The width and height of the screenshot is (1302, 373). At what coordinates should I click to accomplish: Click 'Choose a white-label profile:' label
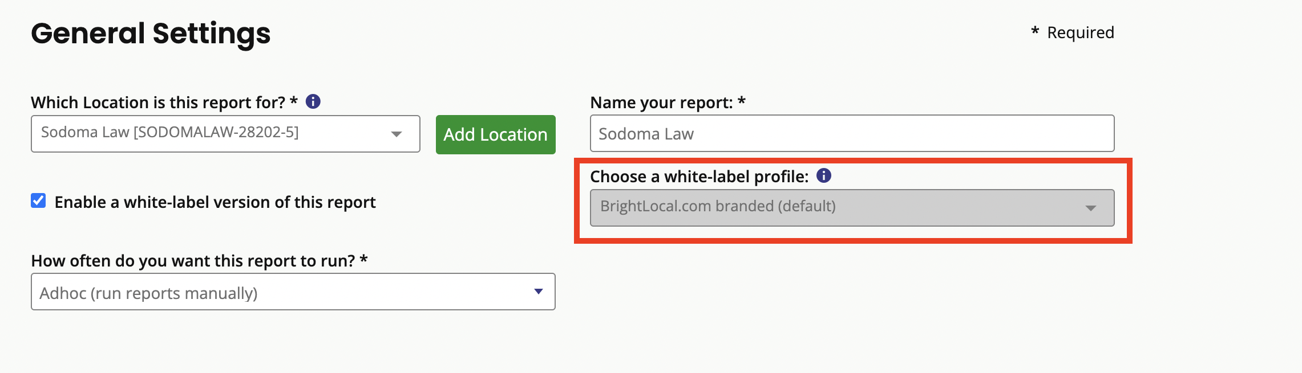(x=699, y=177)
